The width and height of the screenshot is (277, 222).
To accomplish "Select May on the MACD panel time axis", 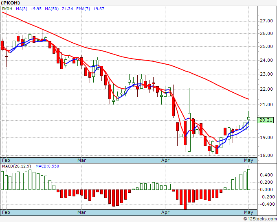I will pos(248,212).
